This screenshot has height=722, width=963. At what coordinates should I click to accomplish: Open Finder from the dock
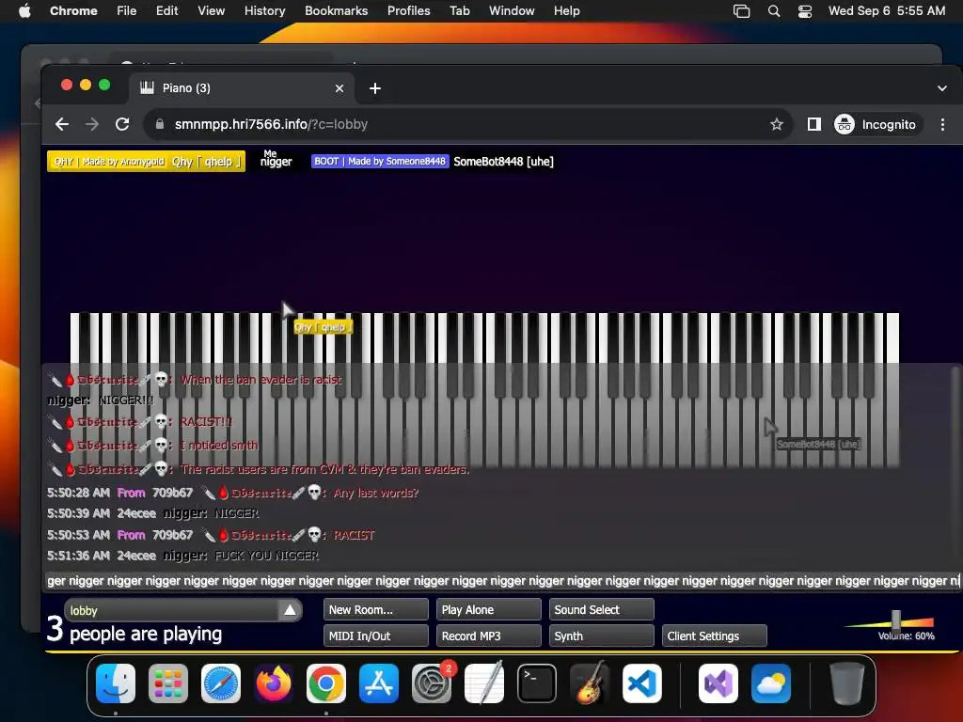pos(116,683)
